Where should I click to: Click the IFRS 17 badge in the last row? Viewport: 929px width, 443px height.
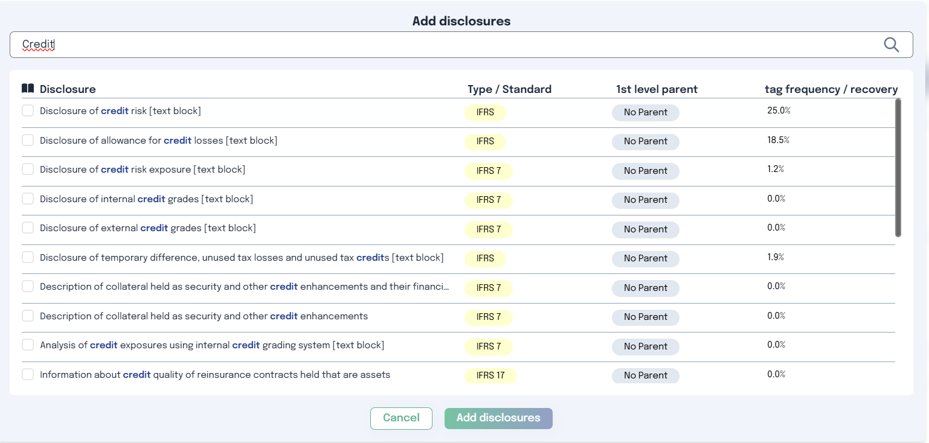pyautogui.click(x=490, y=375)
